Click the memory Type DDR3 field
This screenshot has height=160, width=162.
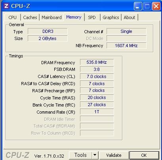(x=48, y=31)
